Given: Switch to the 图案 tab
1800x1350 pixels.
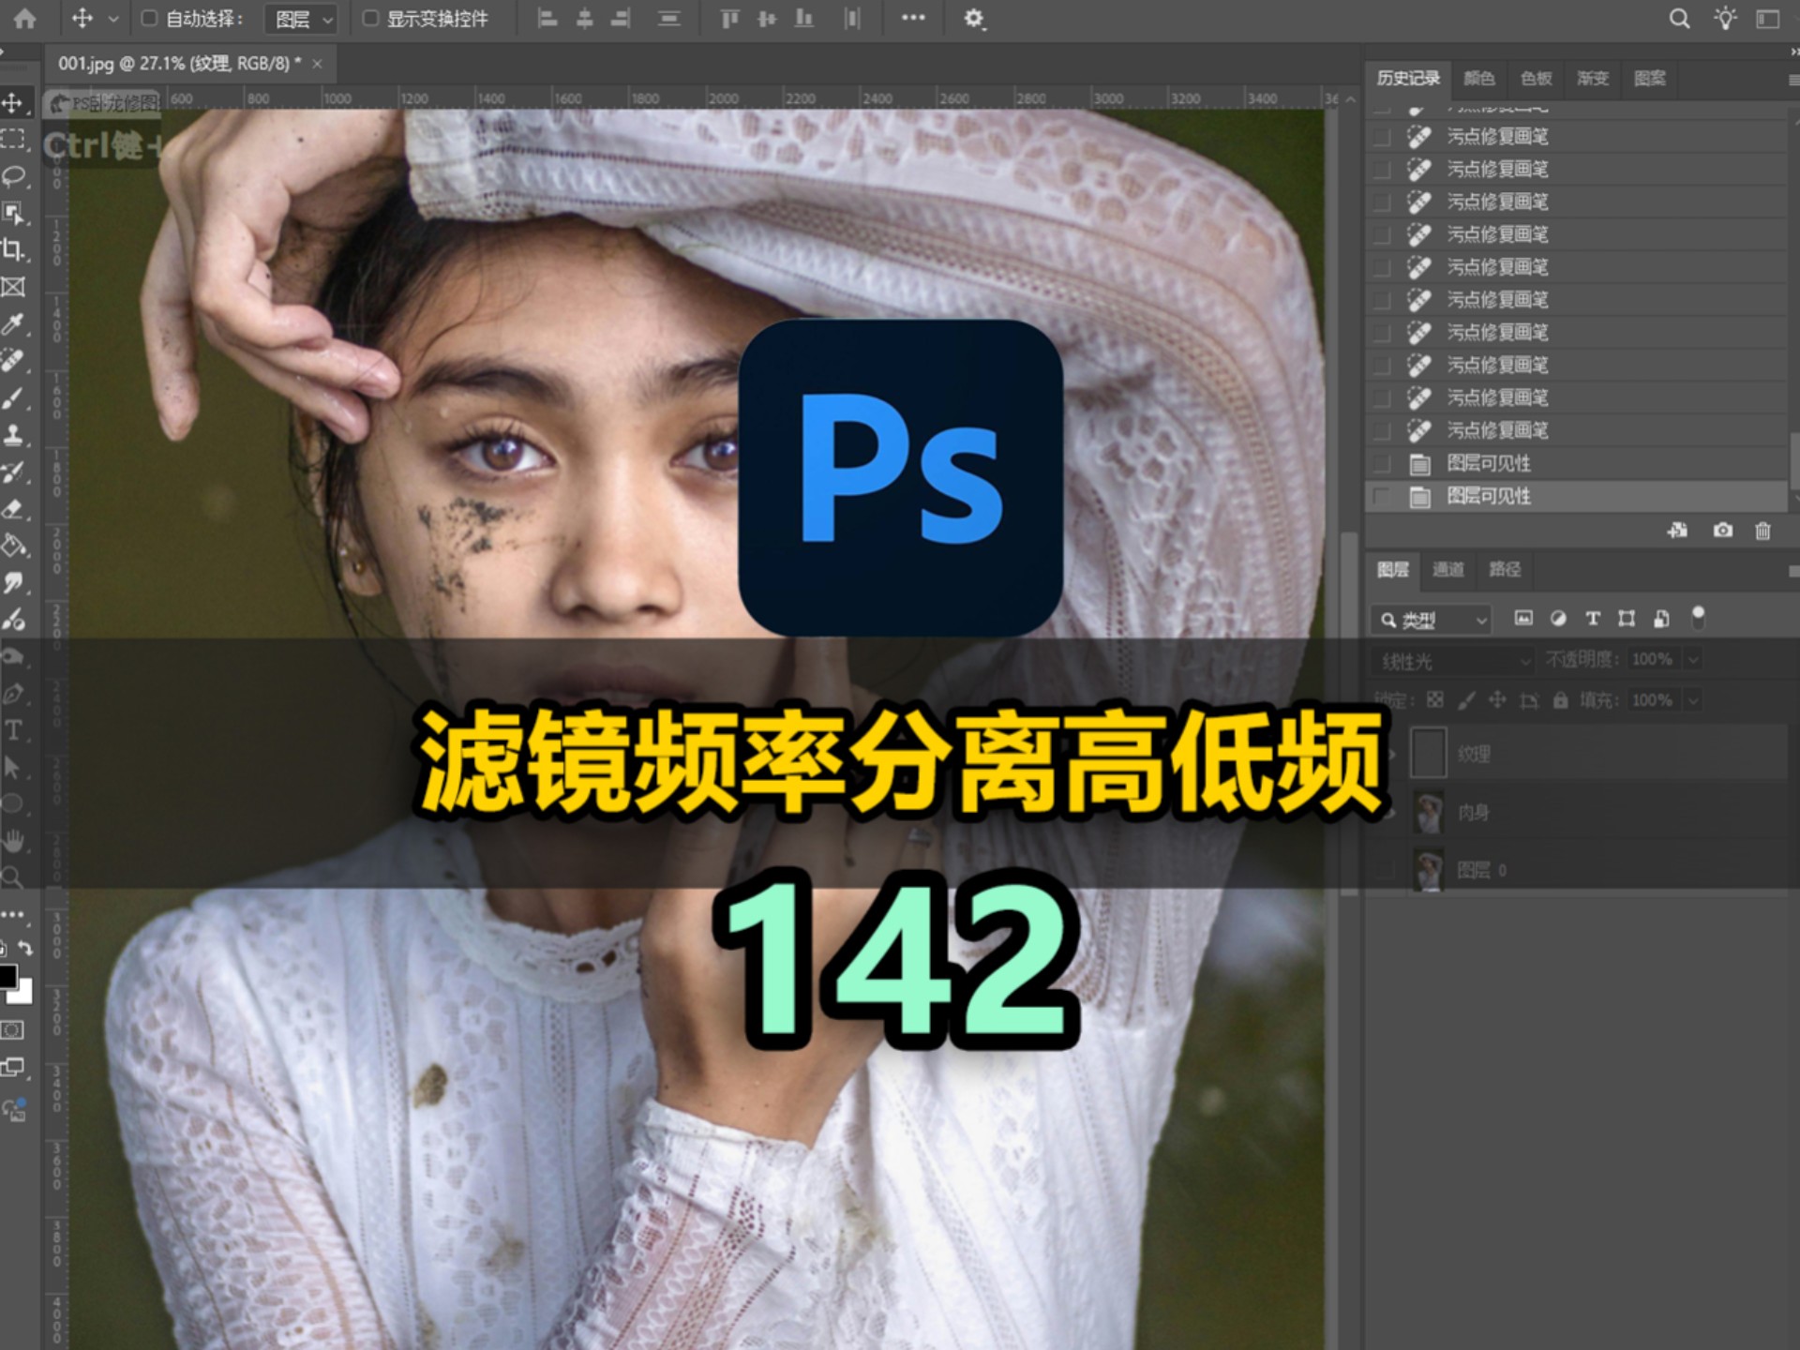Looking at the screenshot, I should pos(1650,78).
